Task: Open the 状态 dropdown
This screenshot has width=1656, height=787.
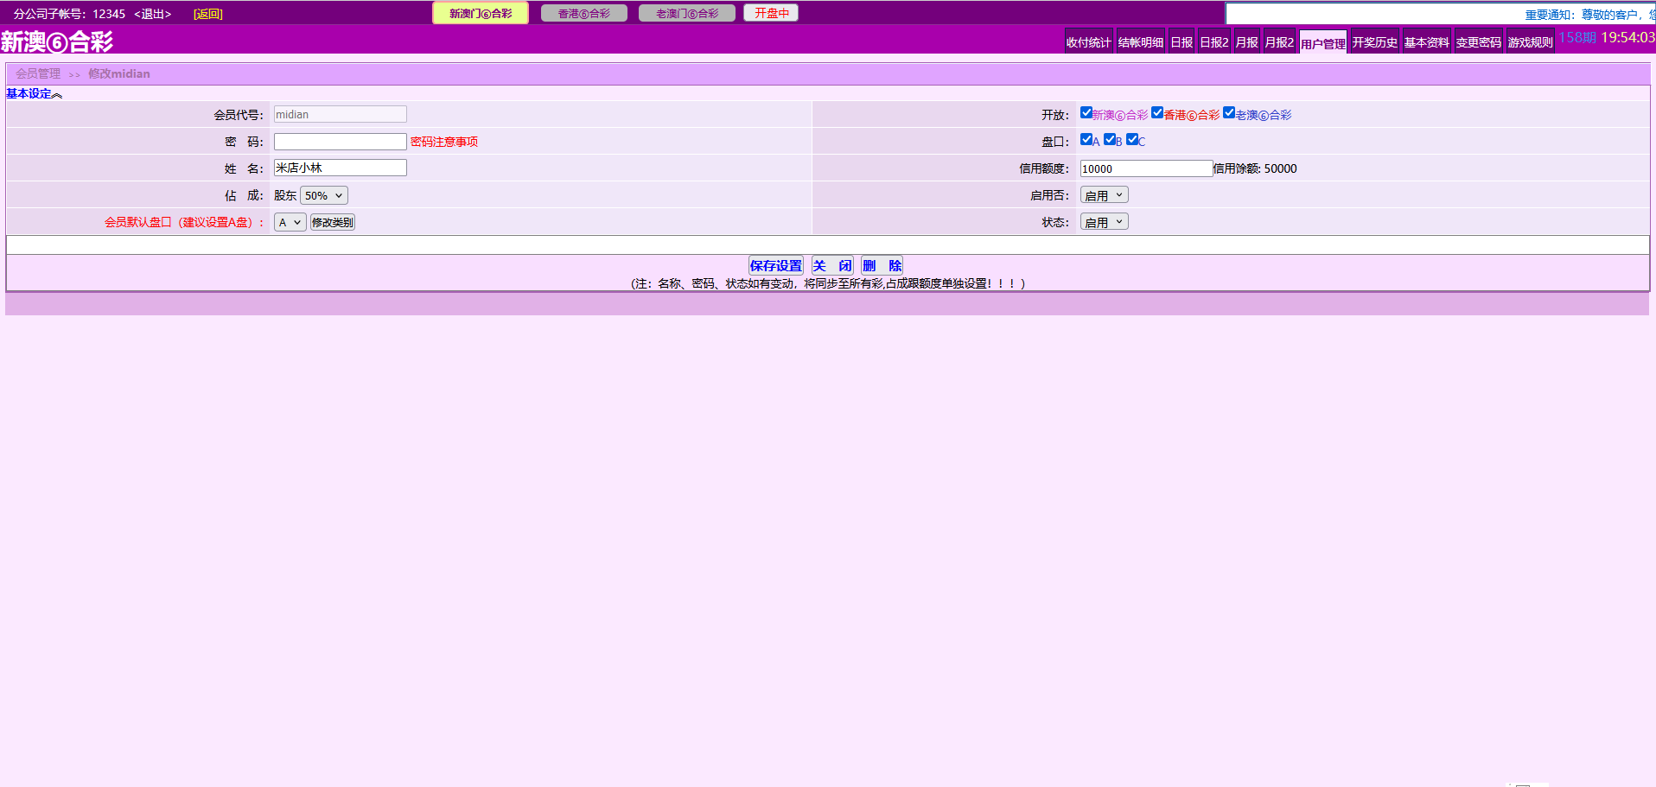Action: tap(1105, 223)
